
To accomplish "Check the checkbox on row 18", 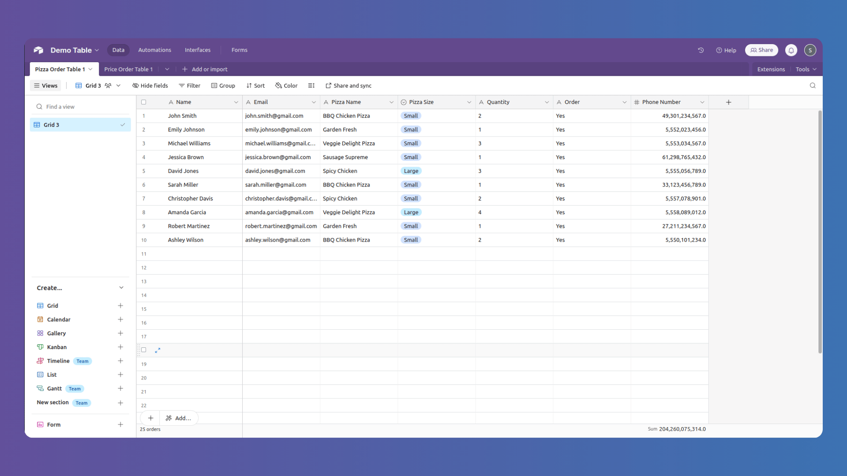I will click(x=143, y=350).
